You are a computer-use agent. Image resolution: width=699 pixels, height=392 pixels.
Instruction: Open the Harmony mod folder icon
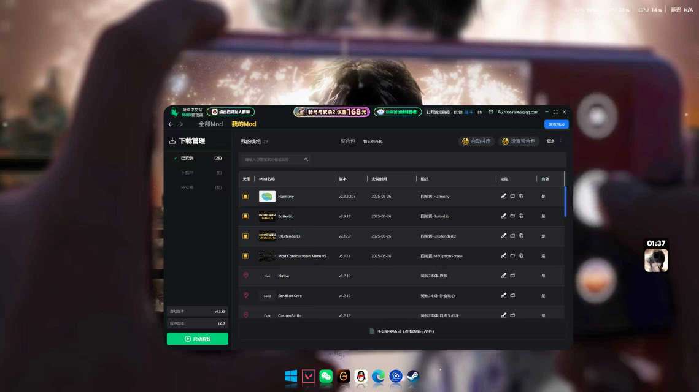pos(512,196)
